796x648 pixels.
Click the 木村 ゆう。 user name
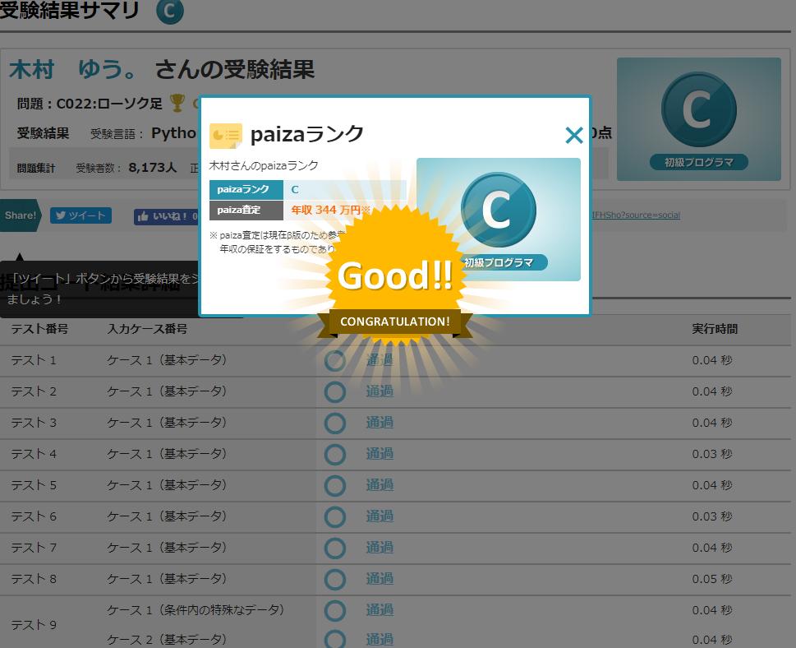[73, 70]
